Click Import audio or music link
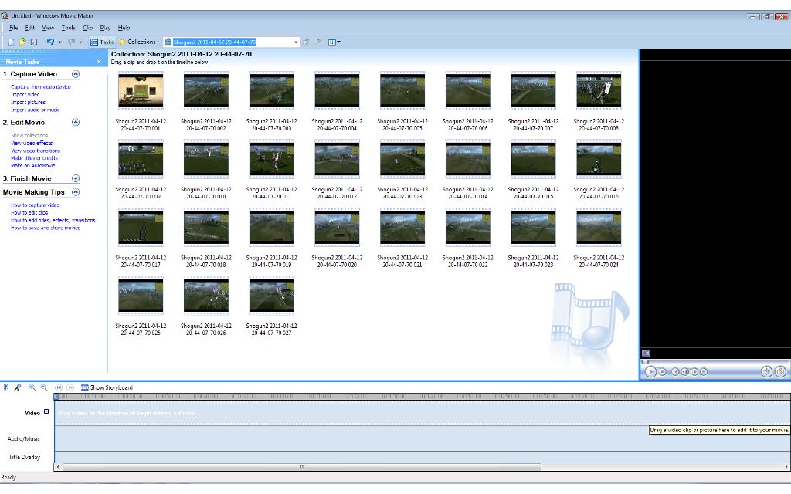The width and height of the screenshot is (791, 494). 36,110
